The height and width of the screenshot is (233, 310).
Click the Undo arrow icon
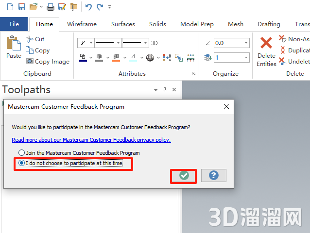click(88, 7)
